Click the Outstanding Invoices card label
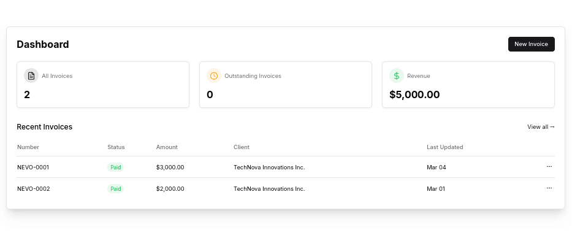 pos(253,76)
